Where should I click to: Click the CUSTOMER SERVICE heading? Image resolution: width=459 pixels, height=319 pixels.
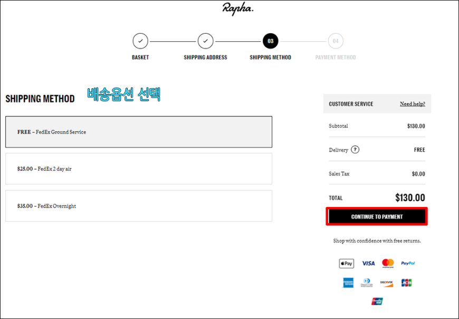pos(351,104)
